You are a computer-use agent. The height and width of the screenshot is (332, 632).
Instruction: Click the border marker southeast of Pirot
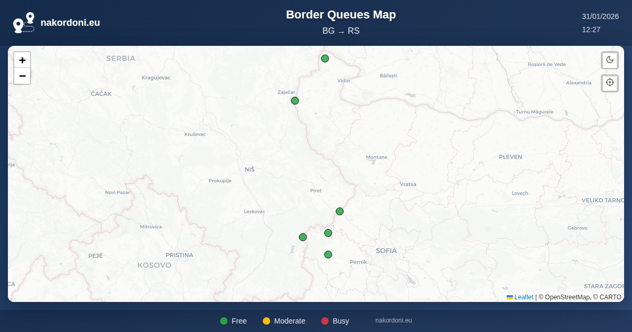(340, 211)
